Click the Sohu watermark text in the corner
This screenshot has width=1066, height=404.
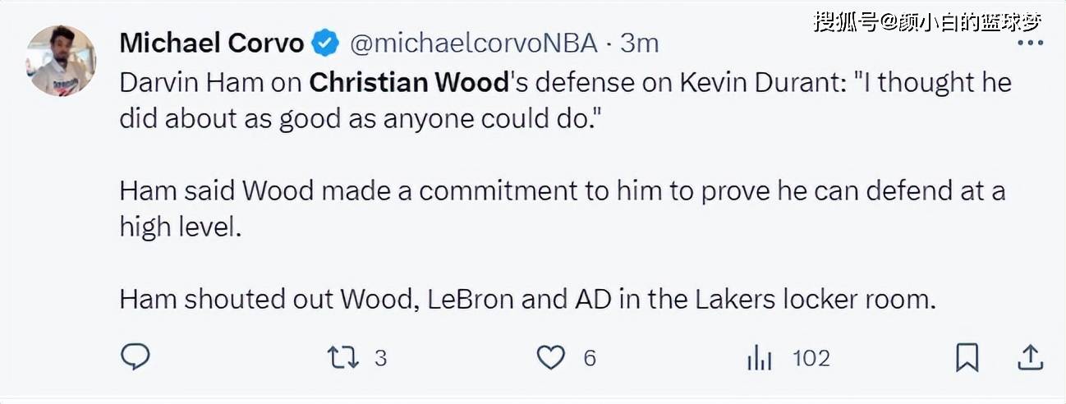926,22
